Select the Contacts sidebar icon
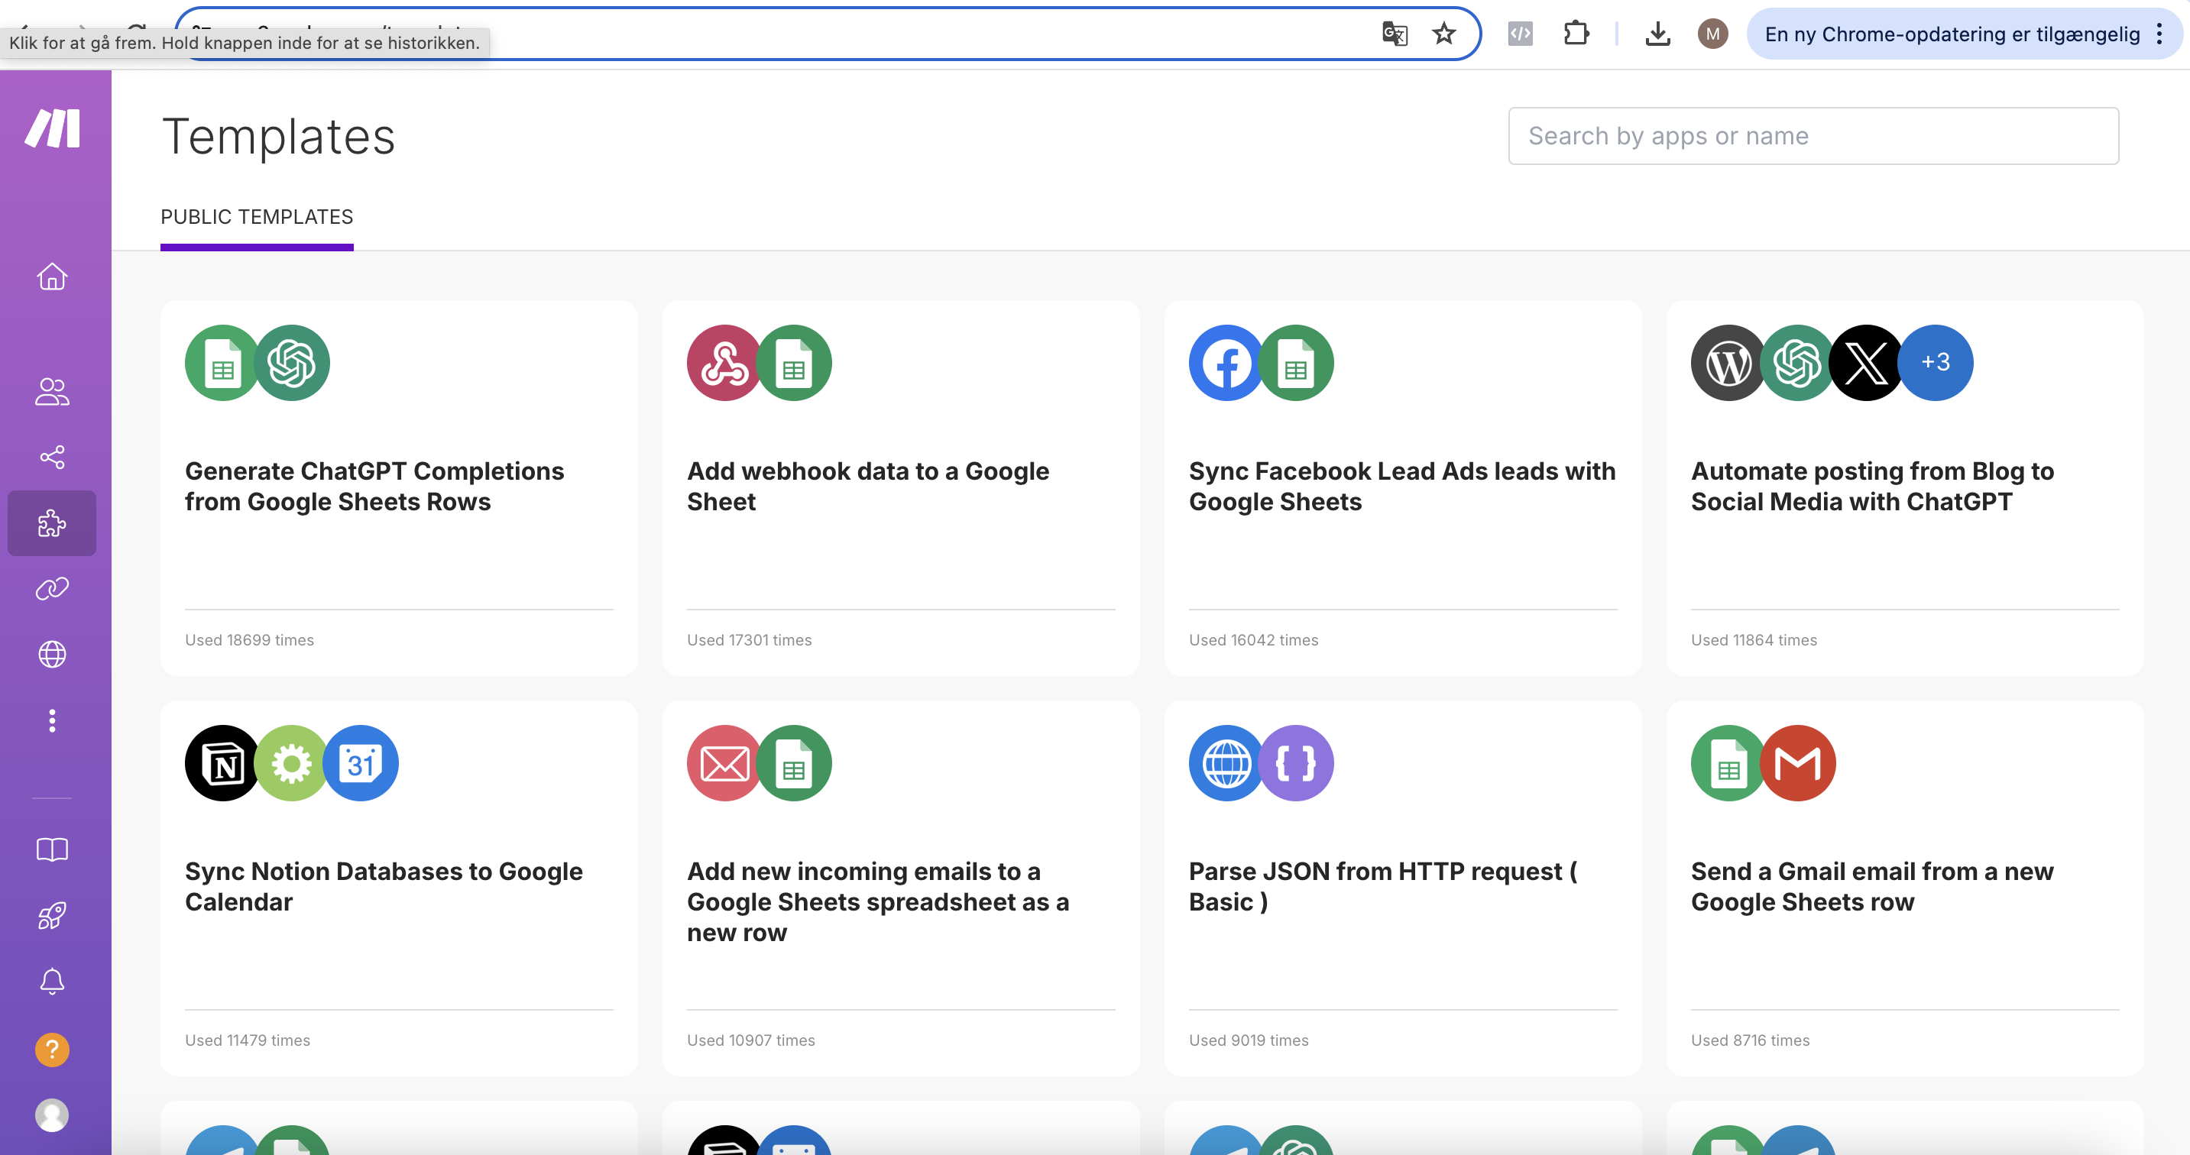2190x1155 pixels. [x=52, y=391]
